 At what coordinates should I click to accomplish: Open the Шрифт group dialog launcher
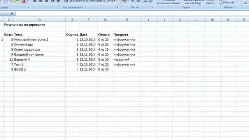(x=28, y=7)
